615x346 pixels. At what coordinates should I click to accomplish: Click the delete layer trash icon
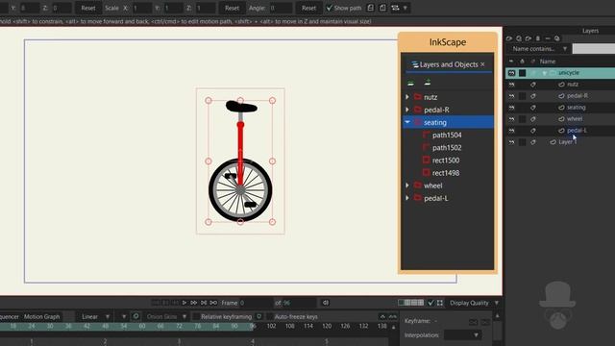pos(538,38)
